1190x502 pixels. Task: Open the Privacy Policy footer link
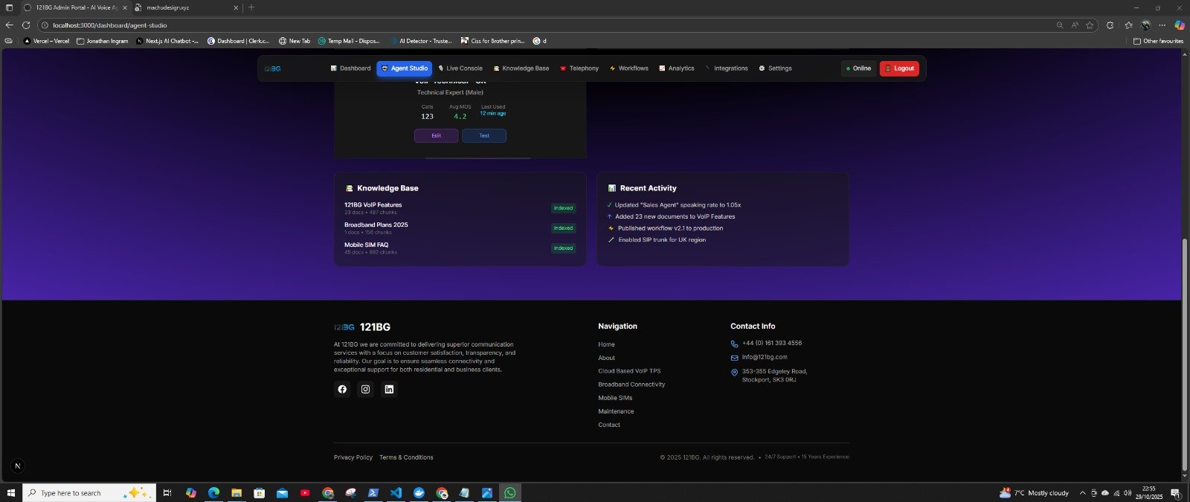[353, 457]
